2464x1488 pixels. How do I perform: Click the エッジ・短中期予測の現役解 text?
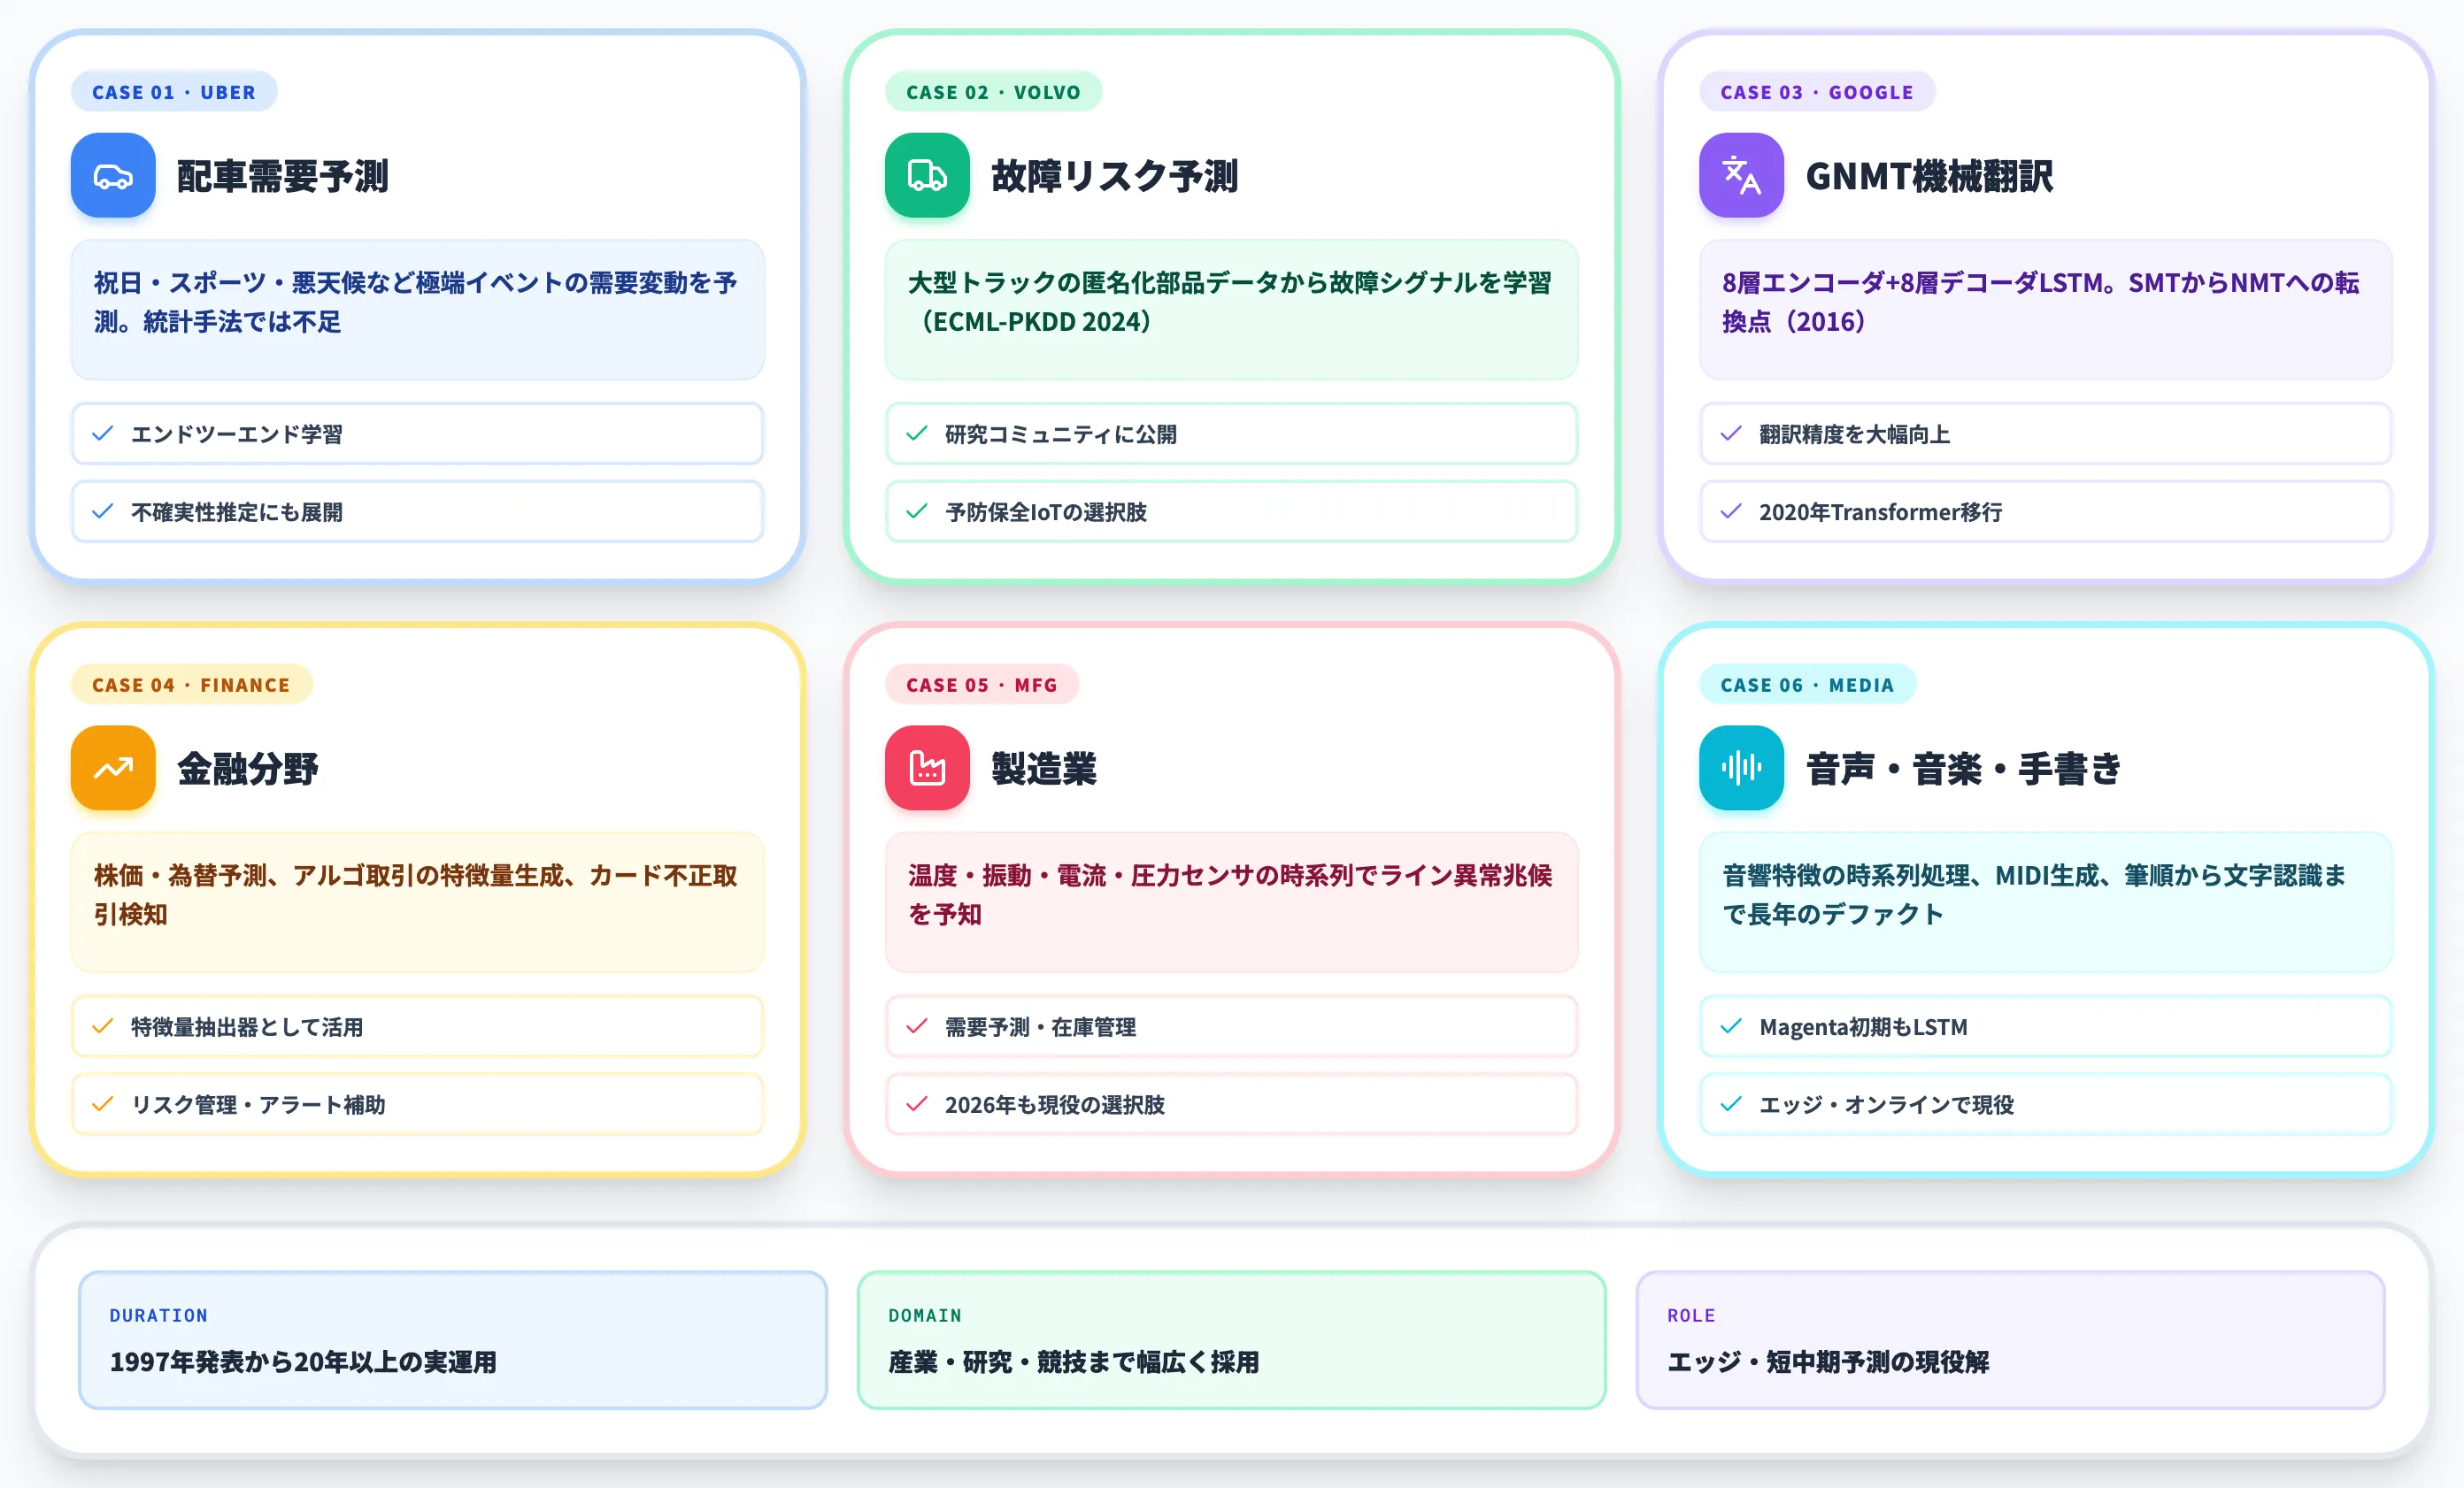tap(1828, 1361)
